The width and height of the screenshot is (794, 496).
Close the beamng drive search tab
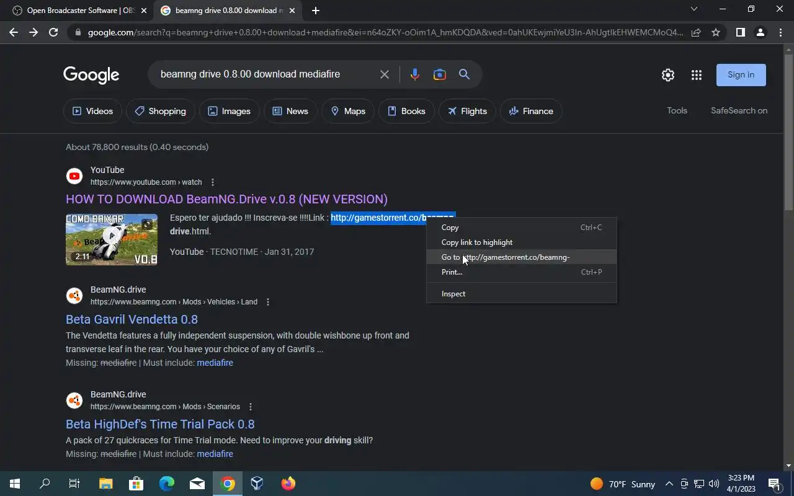292,11
